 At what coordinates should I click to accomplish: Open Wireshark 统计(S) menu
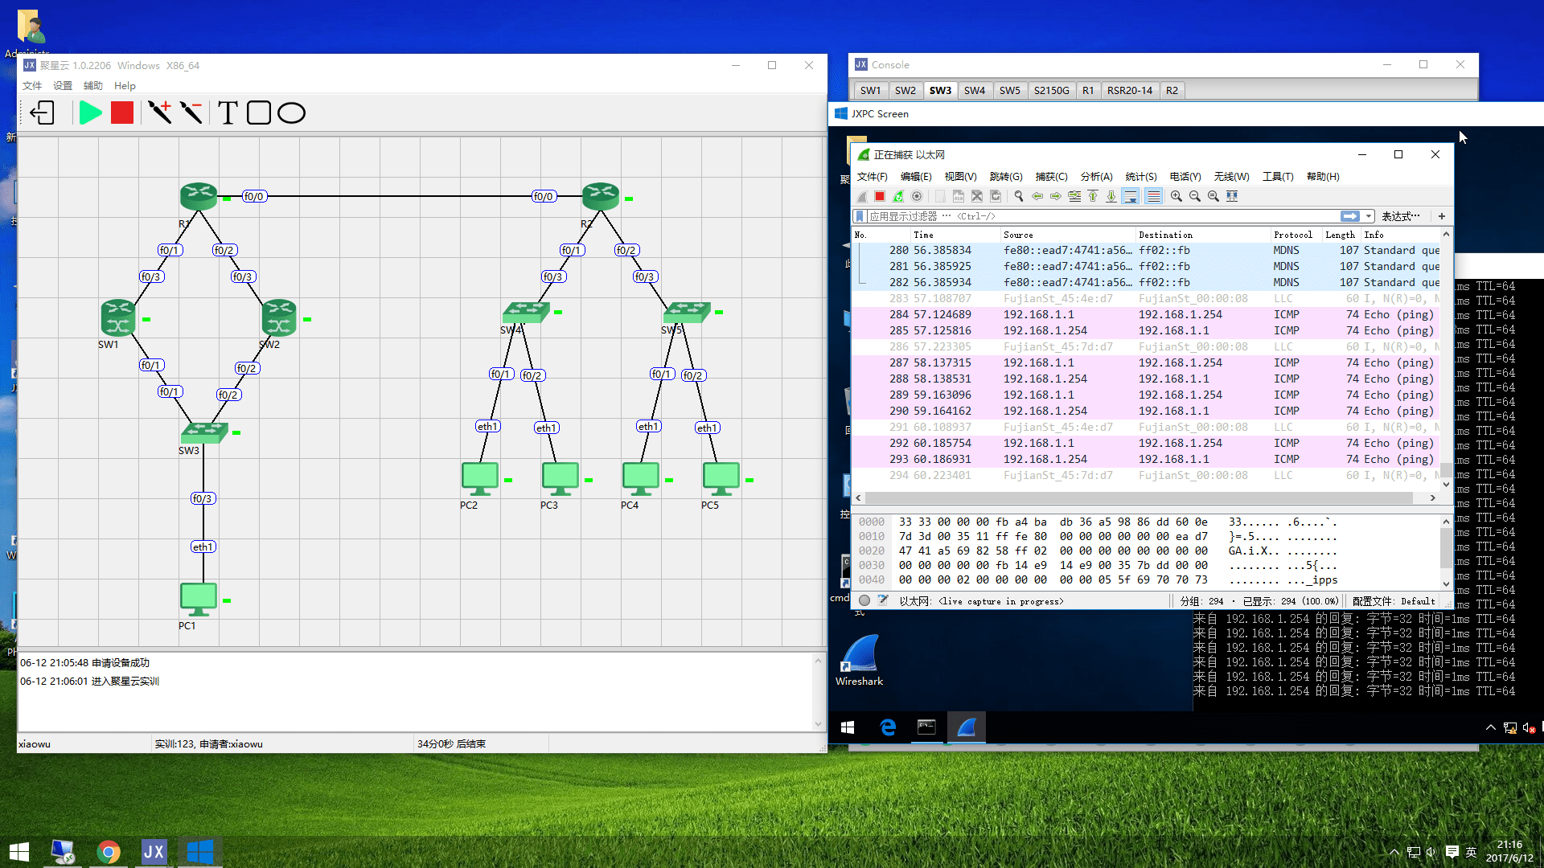[x=1141, y=177]
